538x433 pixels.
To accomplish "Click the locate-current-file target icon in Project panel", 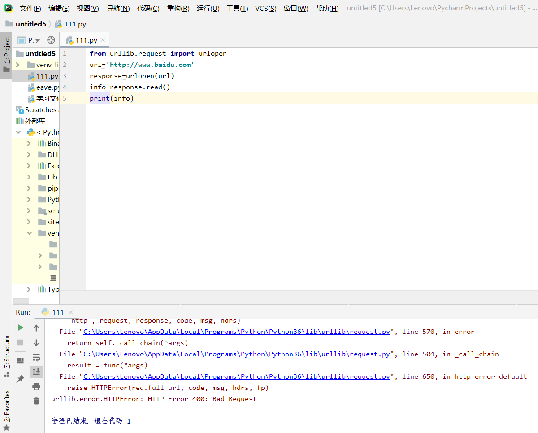I will coord(51,40).
